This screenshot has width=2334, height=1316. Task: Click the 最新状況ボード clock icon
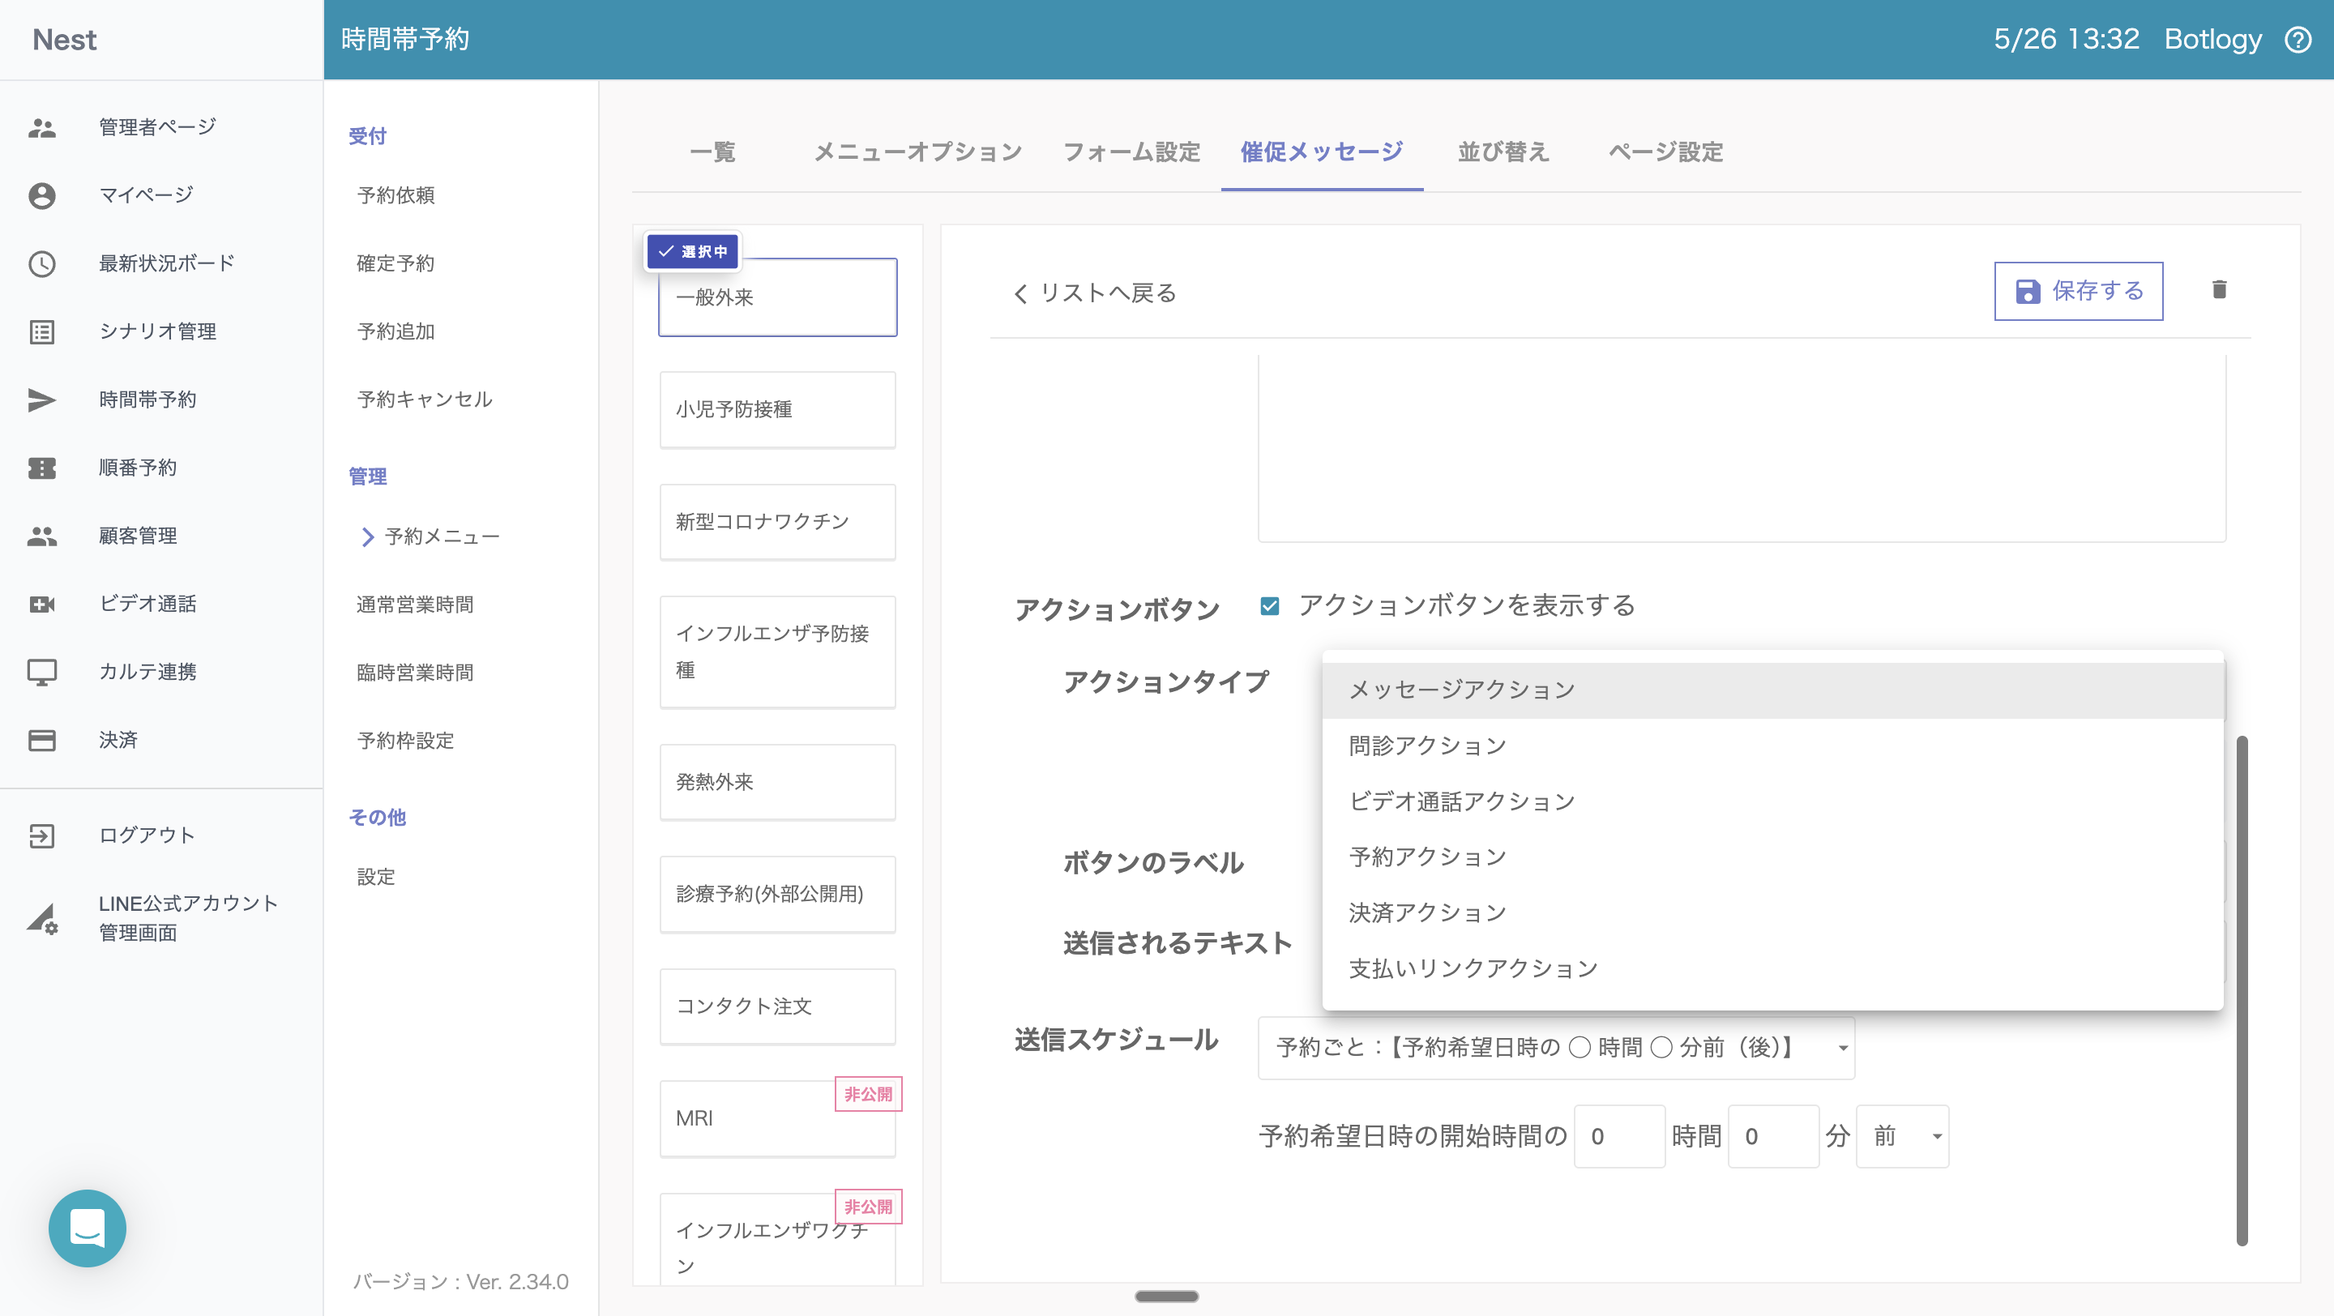tap(41, 263)
